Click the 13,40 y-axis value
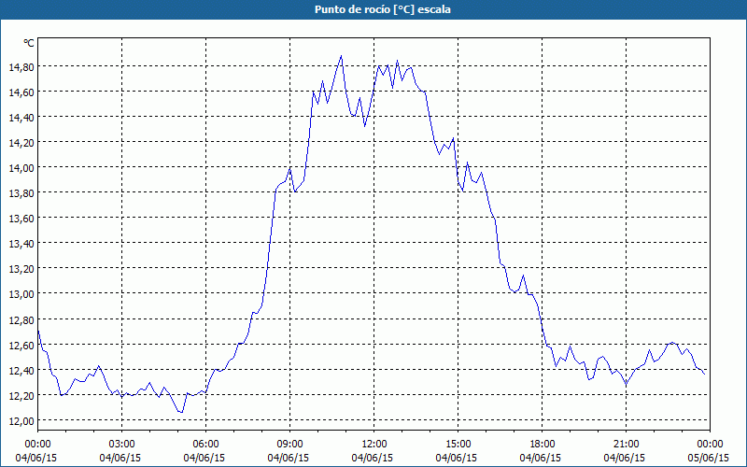Viewport: 747px width, 467px height. click(21, 244)
